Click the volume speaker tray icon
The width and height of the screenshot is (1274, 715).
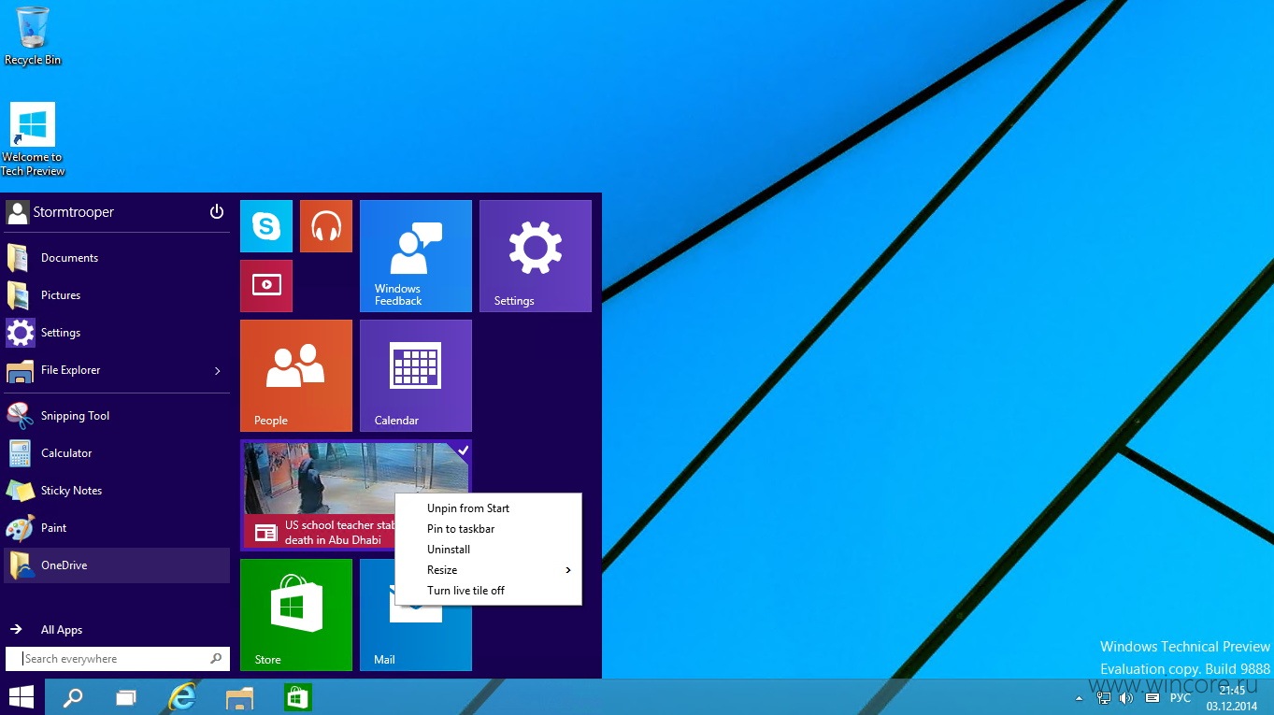click(1126, 698)
